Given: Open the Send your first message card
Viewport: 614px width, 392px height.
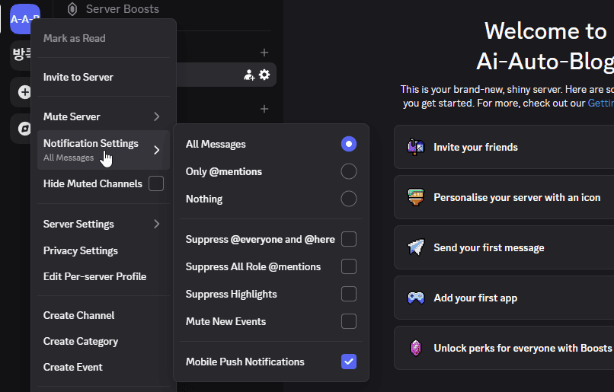Looking at the screenshot, I should point(504,247).
